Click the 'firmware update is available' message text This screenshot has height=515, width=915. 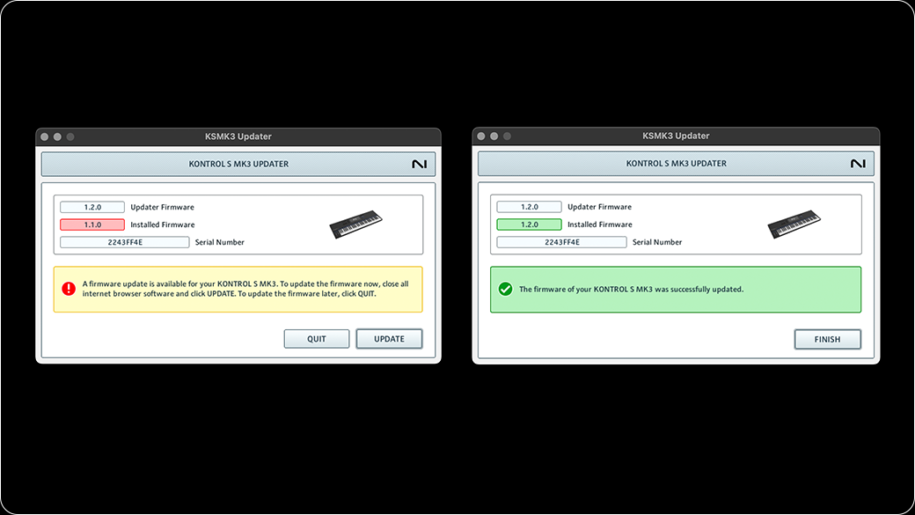(245, 289)
